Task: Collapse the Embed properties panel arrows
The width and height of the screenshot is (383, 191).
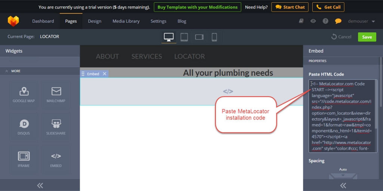Action: coord(343,185)
